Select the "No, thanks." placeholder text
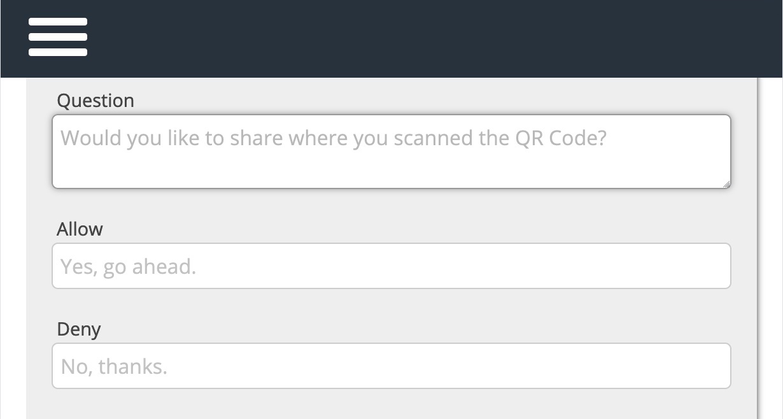Viewport: 783px width, 419px height. (x=114, y=366)
